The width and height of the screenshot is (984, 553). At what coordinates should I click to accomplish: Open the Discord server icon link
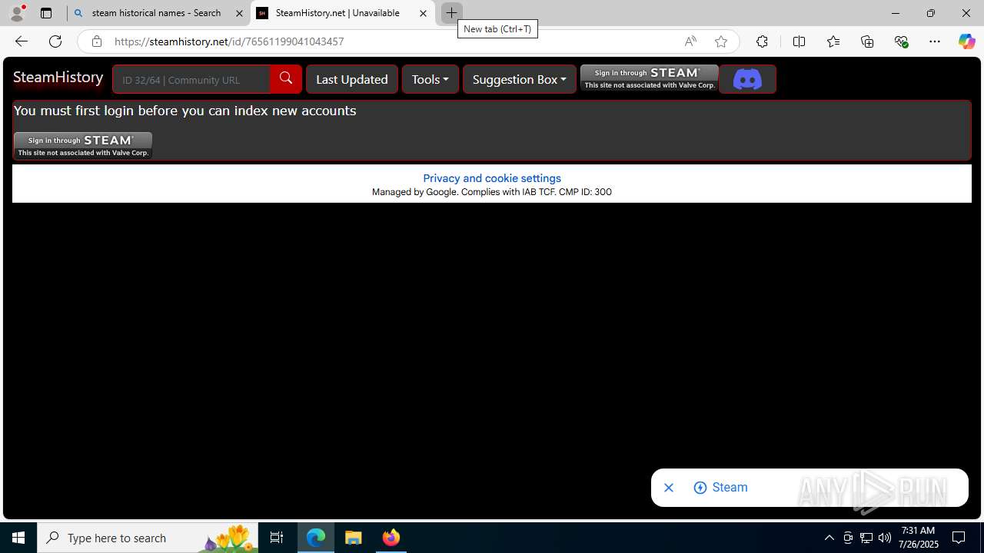pyautogui.click(x=747, y=79)
